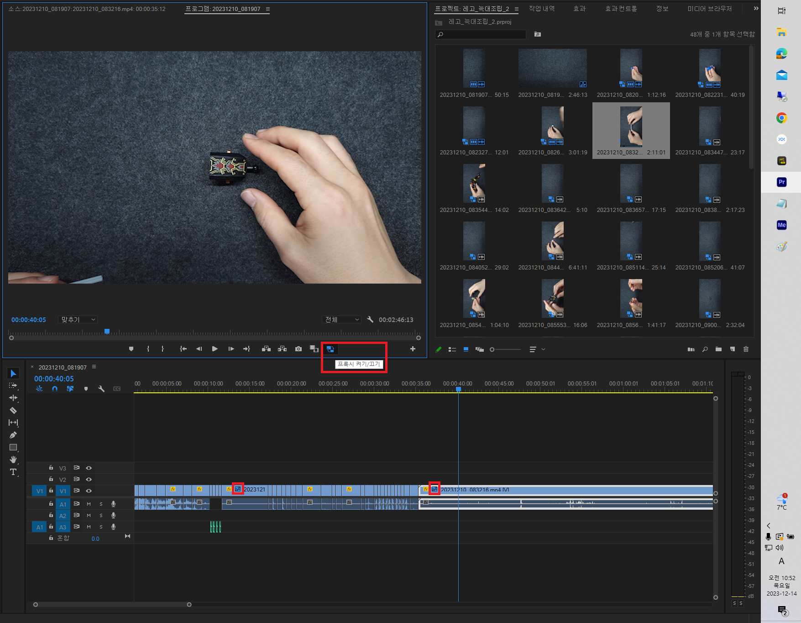Open the sort icons dropdown
The width and height of the screenshot is (801, 623).
pyautogui.click(x=537, y=349)
